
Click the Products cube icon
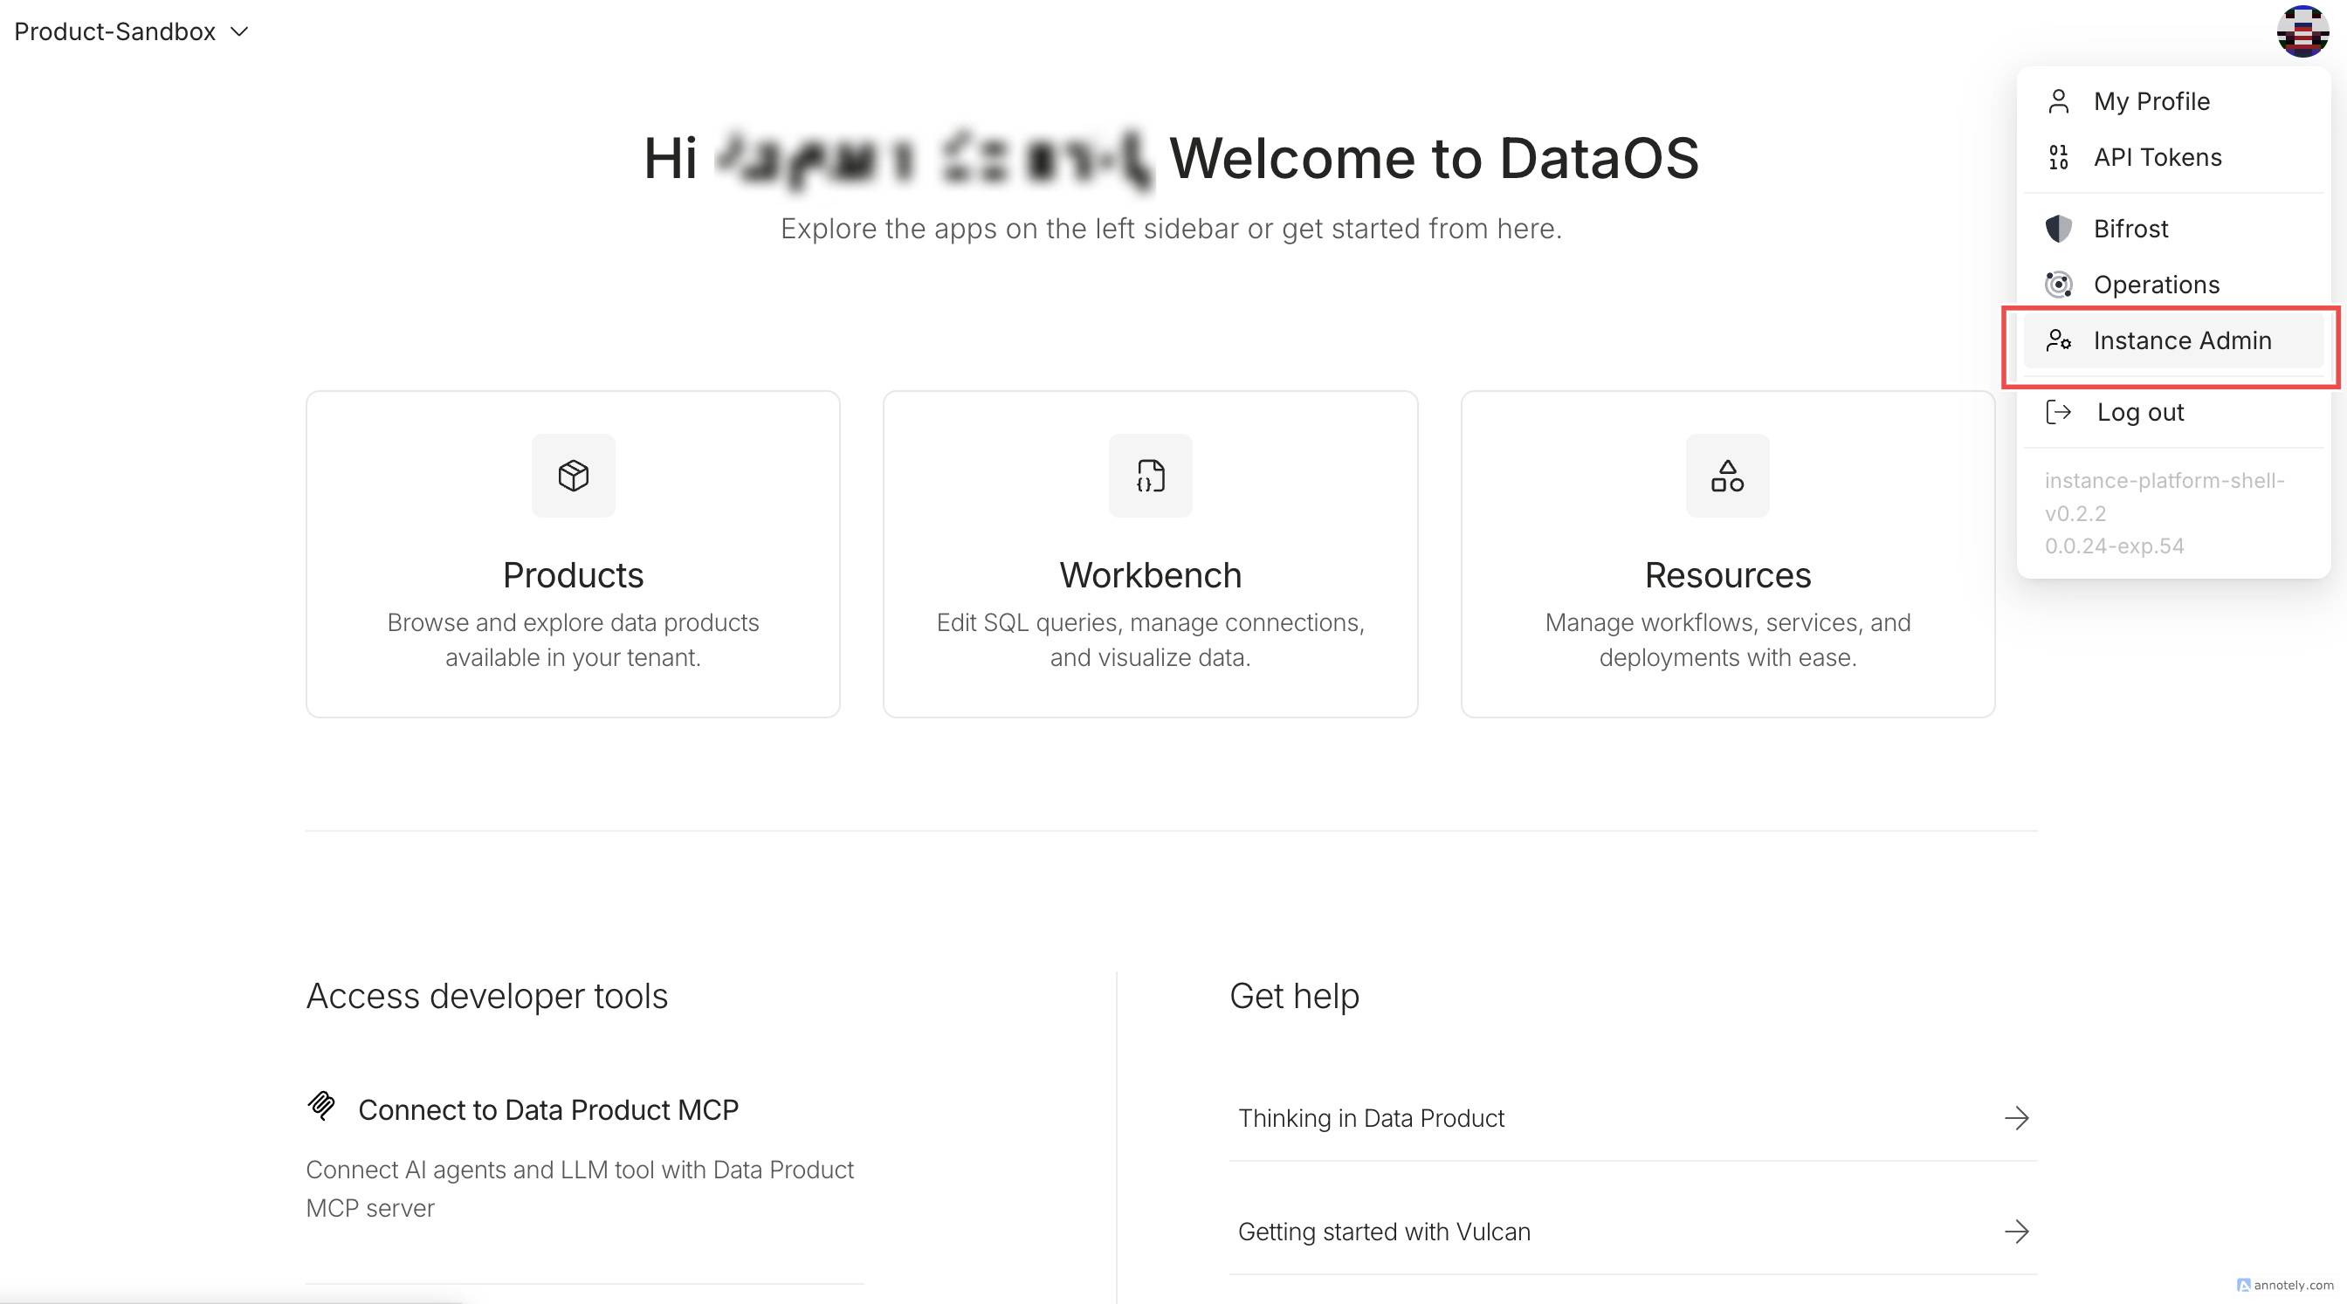pos(573,476)
